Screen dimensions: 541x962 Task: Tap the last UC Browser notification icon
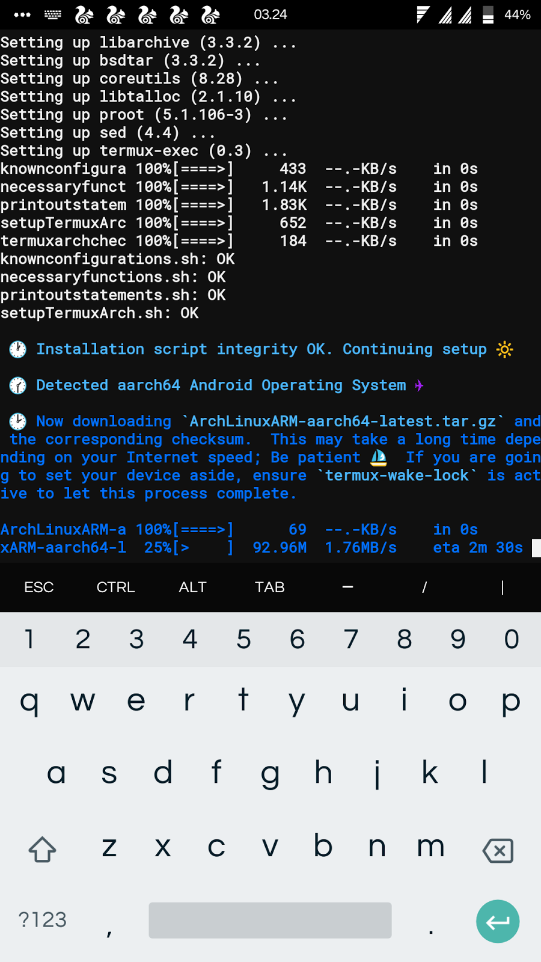[x=210, y=14]
